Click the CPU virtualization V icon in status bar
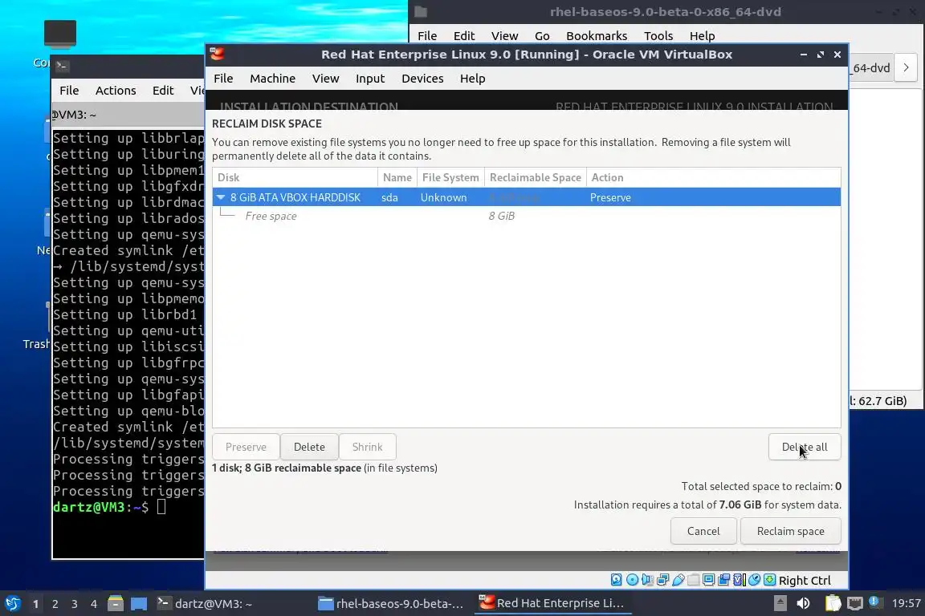 tap(740, 580)
